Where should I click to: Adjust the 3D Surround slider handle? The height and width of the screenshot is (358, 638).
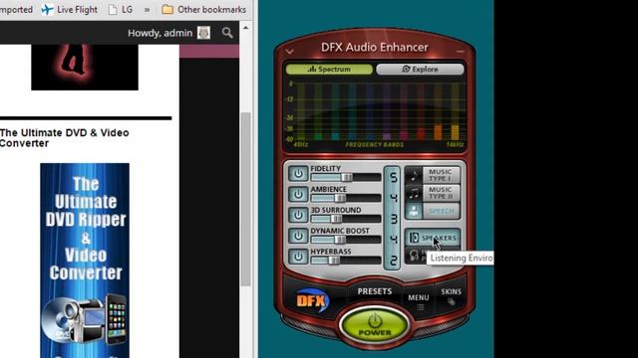(x=336, y=219)
